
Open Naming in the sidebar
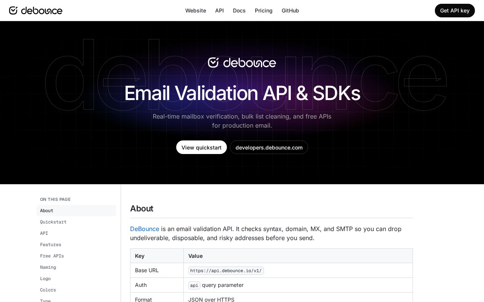point(76,267)
